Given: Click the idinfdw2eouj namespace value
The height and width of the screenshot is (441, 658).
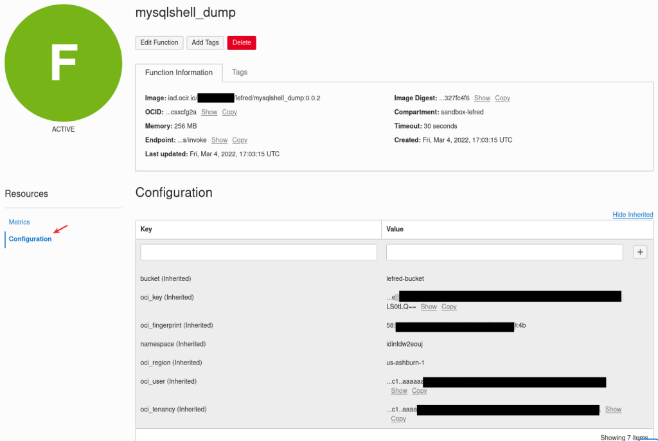Looking at the screenshot, I should click(x=405, y=344).
